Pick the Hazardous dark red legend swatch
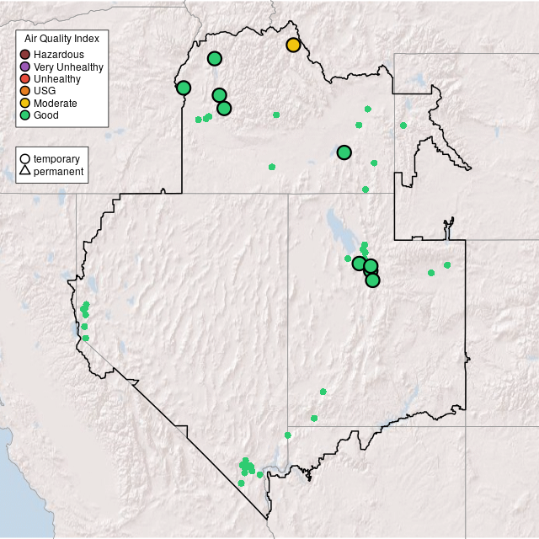Viewport: 539px width, 539px height. tap(25, 55)
